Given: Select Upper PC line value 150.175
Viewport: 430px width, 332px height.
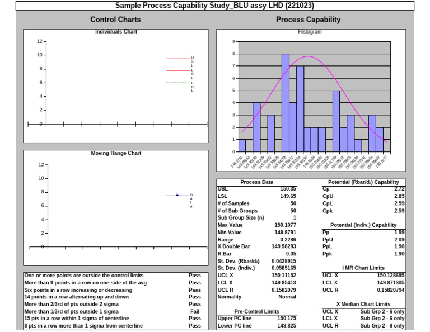Looking at the screenshot, I should [287, 319].
